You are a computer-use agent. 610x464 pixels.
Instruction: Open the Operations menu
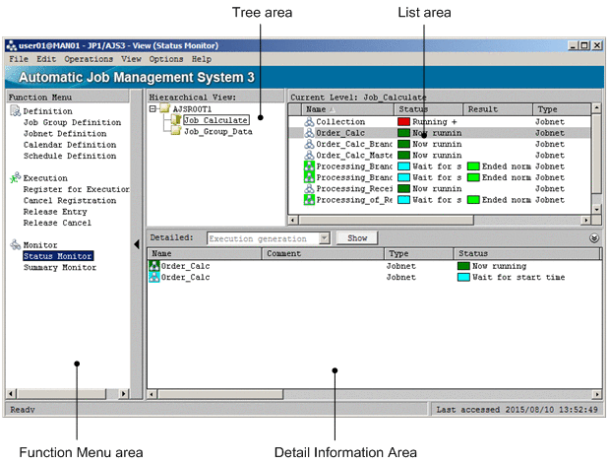(x=89, y=60)
